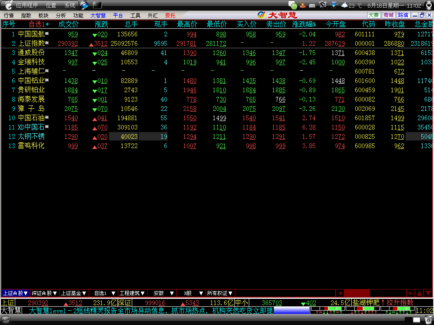Click the 大智慧level-2 scrolling news ticker
The height and width of the screenshot is (325, 434).
pyautogui.click(x=151, y=311)
